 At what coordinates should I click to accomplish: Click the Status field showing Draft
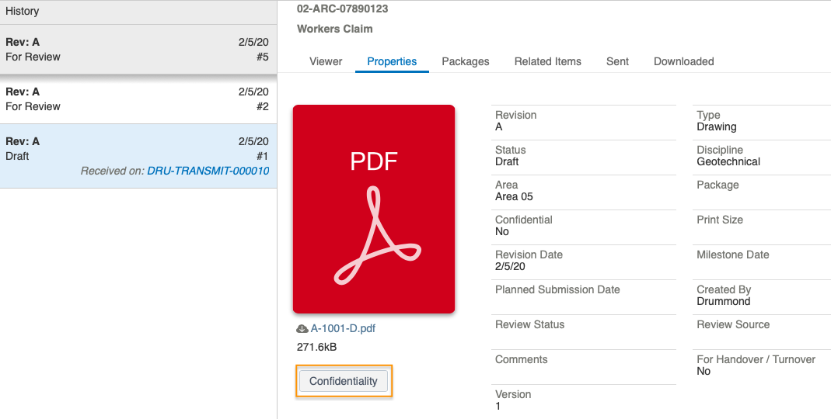point(584,156)
